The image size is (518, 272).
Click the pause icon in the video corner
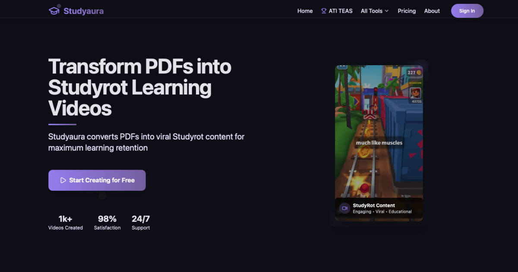click(342, 66)
